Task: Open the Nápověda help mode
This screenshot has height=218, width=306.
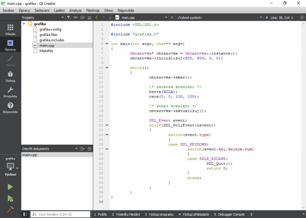Action: click(10, 108)
